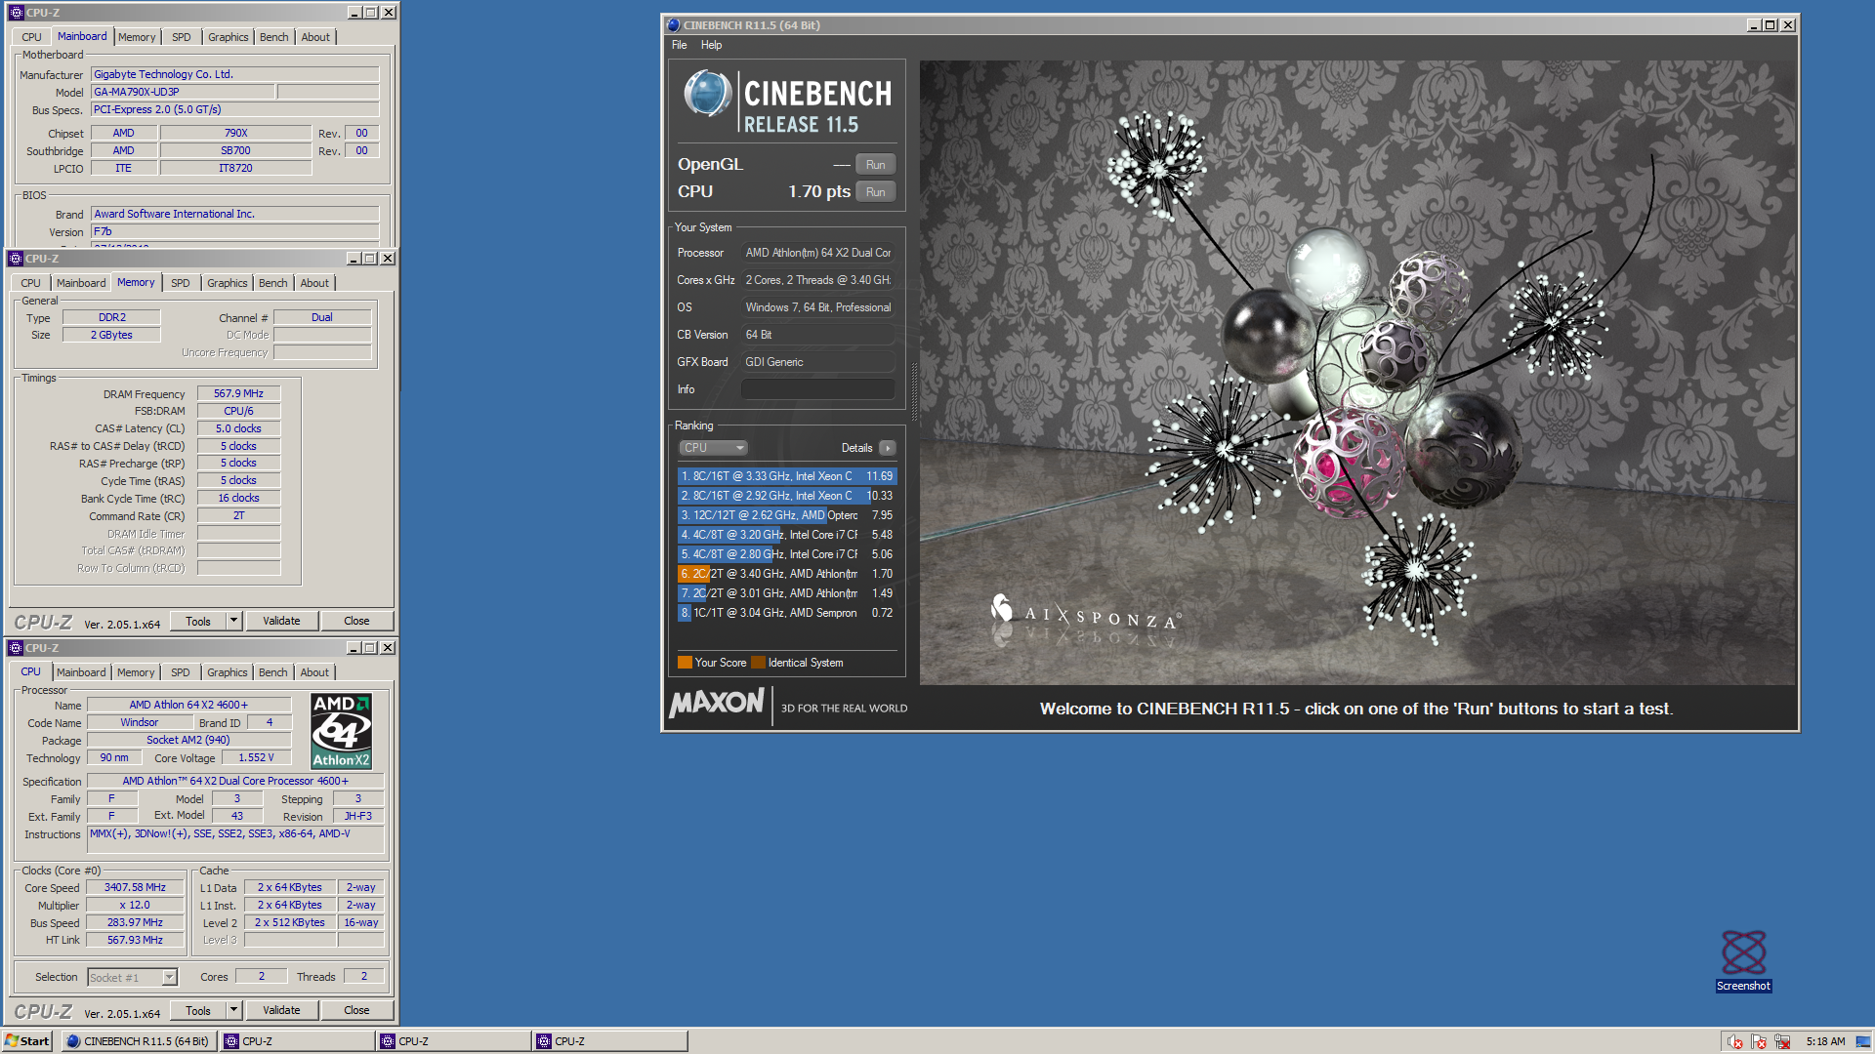Open Memory tab in CPU-Z processor window
This screenshot has width=1875, height=1054.
point(136,672)
